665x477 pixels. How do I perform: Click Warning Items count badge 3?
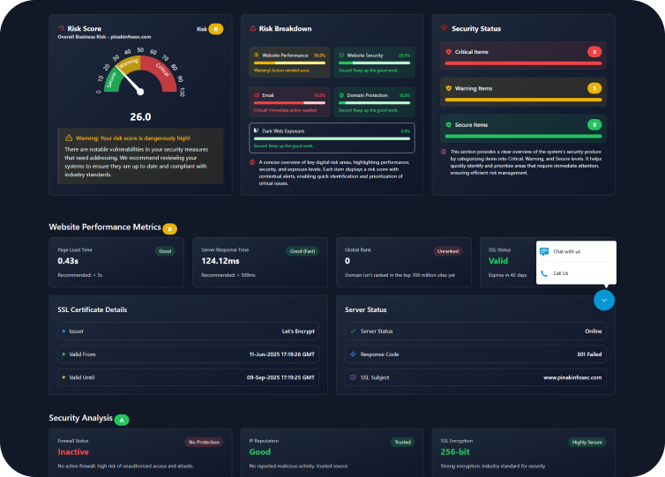(x=594, y=88)
